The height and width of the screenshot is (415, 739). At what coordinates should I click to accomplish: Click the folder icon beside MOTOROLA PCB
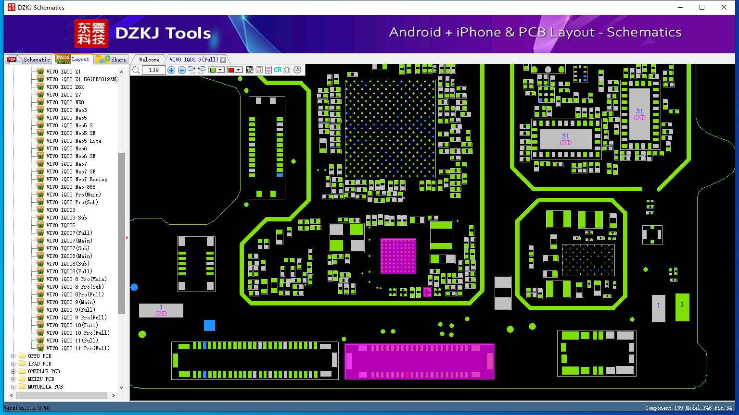(22, 387)
